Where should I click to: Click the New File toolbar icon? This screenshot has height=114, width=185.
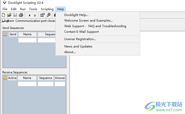tap(4, 15)
